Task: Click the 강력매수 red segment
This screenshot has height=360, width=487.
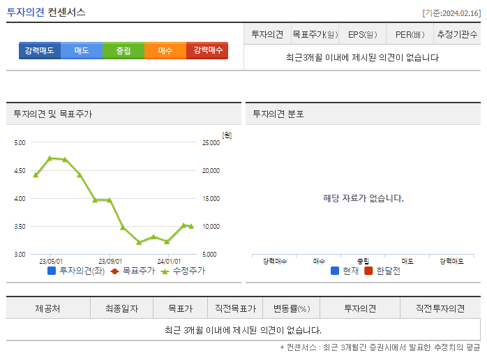Action: (x=207, y=51)
